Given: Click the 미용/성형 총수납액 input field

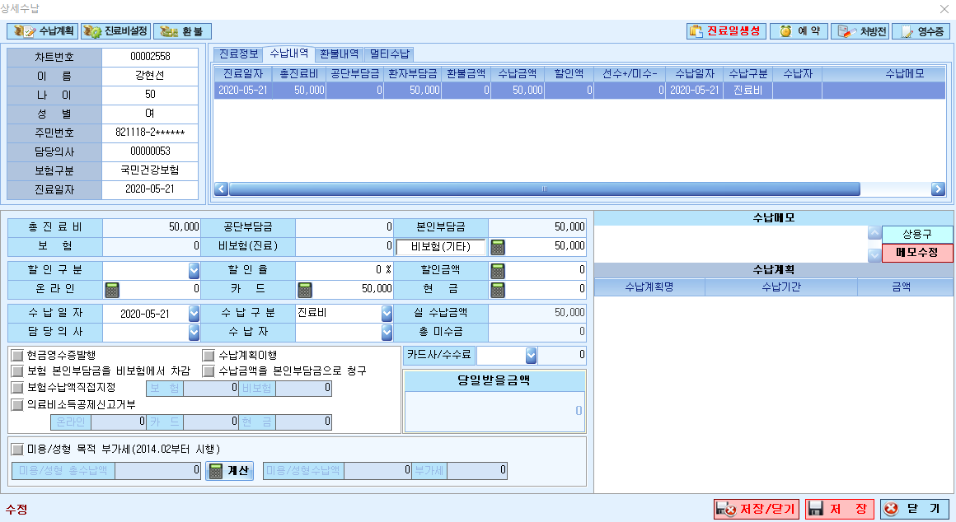Looking at the screenshot, I should pyautogui.click(x=158, y=470).
